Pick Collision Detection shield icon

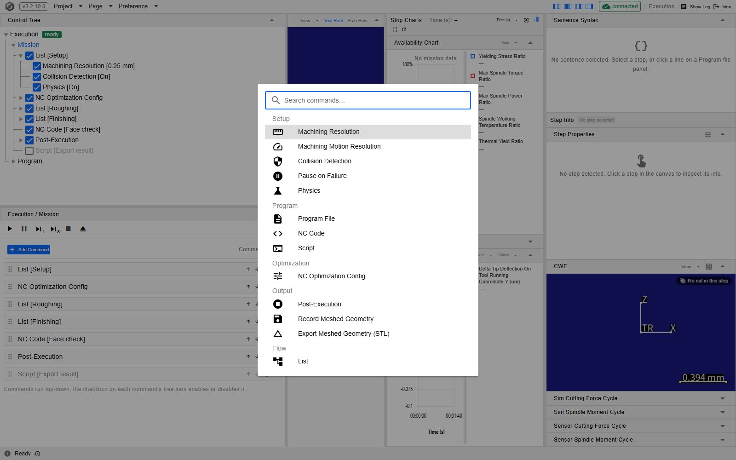point(278,161)
